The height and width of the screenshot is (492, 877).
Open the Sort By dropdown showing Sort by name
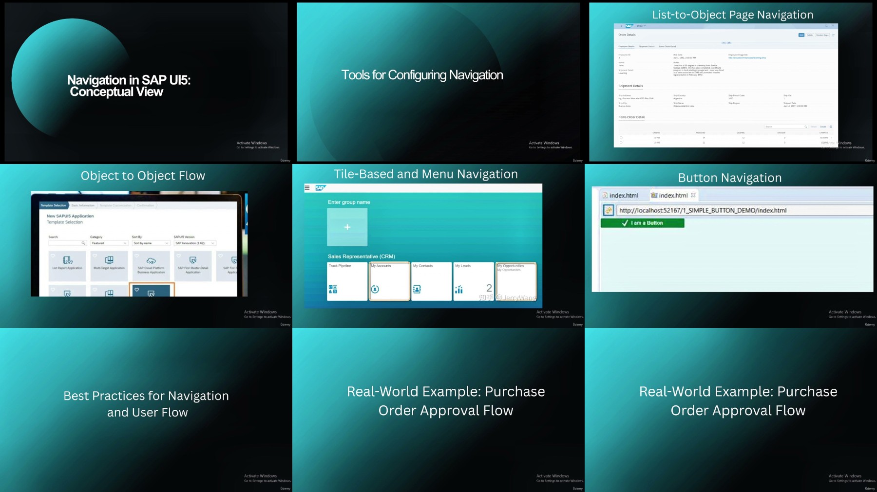coord(151,243)
